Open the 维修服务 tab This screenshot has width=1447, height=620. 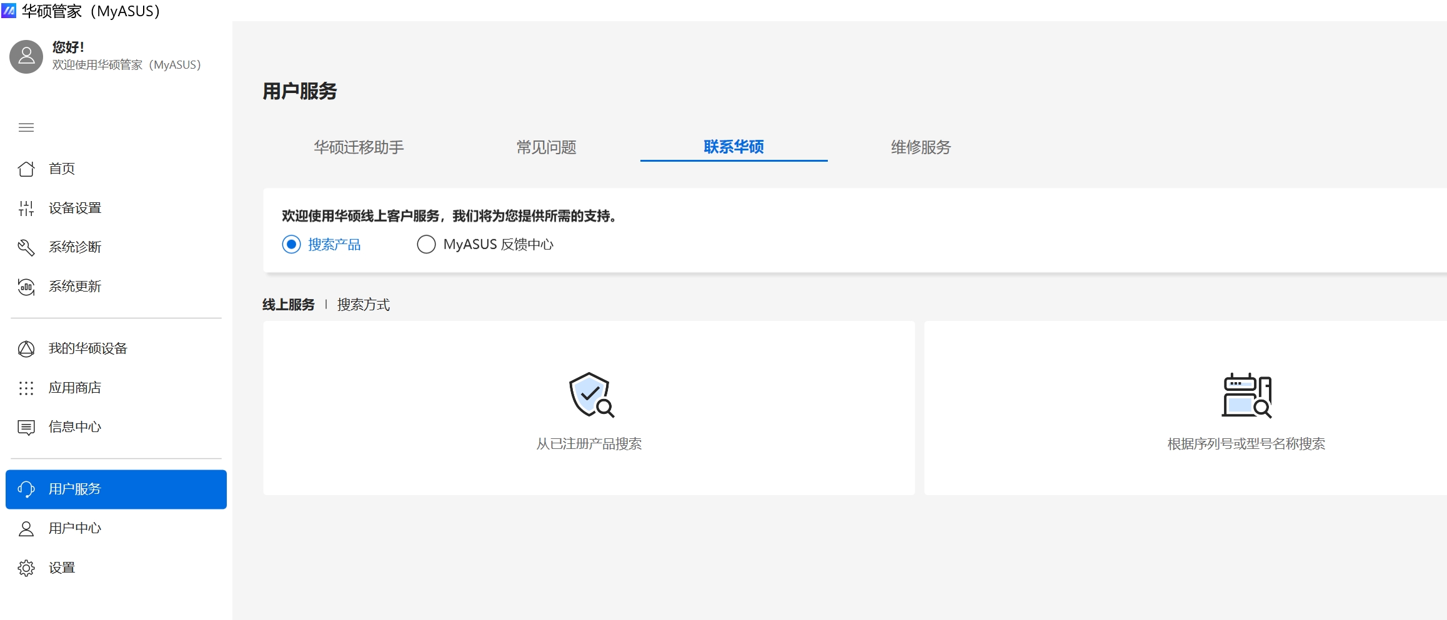(x=920, y=147)
